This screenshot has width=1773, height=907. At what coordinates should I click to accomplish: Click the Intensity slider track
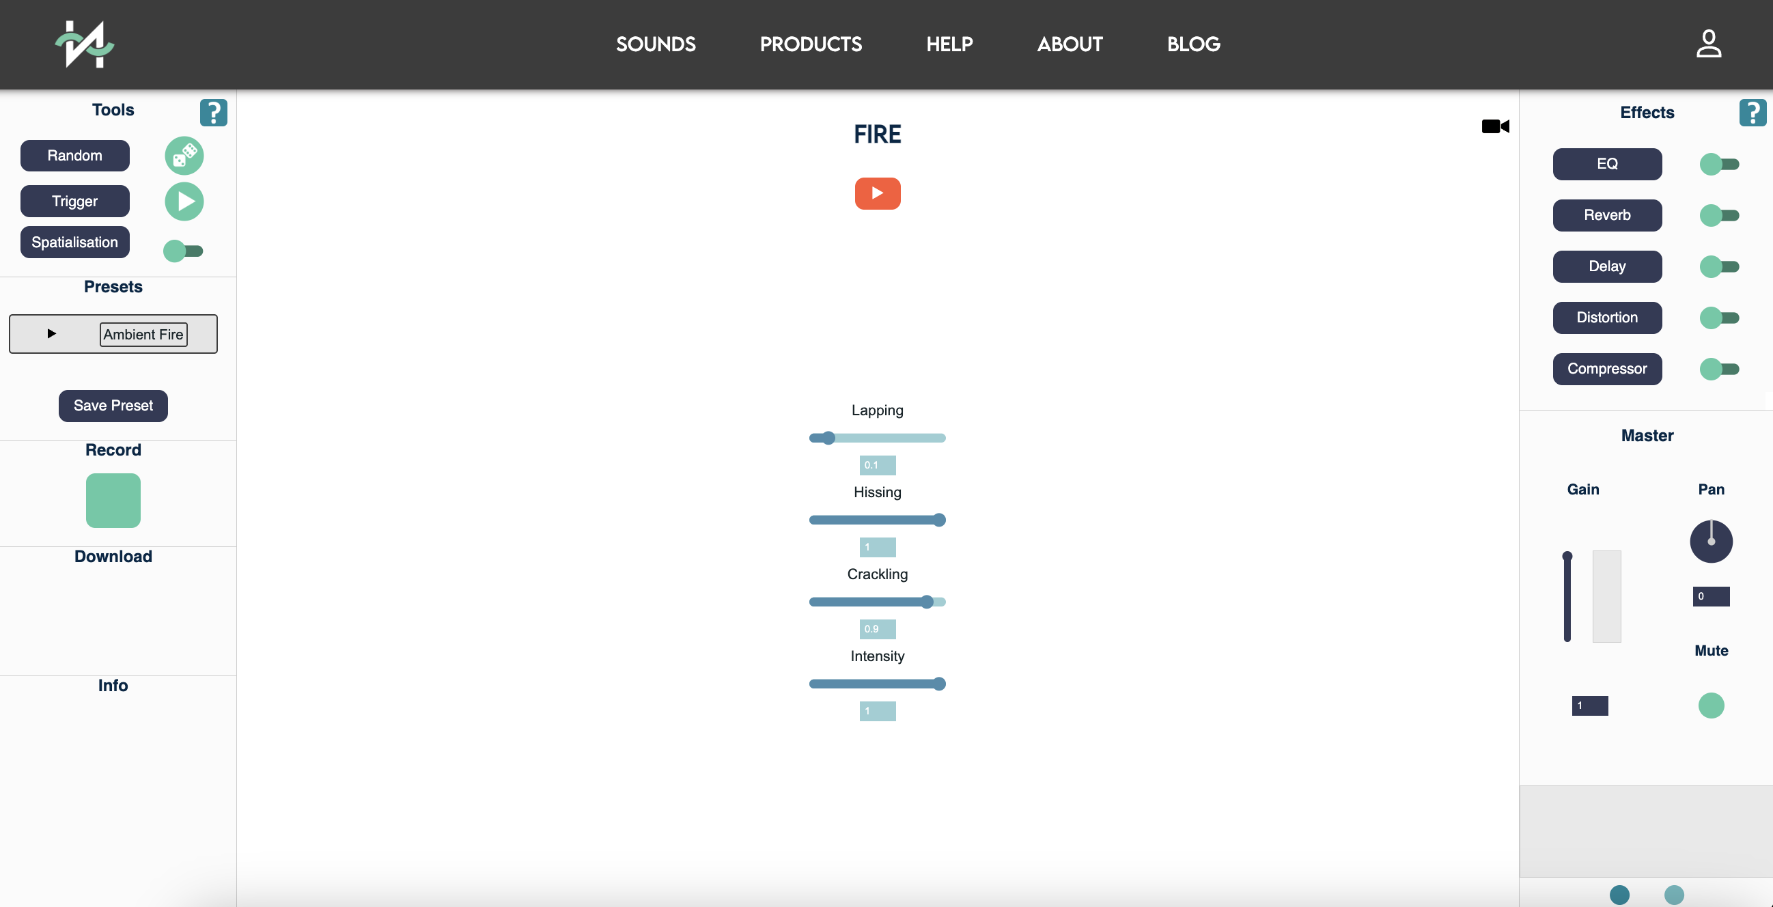click(x=878, y=684)
